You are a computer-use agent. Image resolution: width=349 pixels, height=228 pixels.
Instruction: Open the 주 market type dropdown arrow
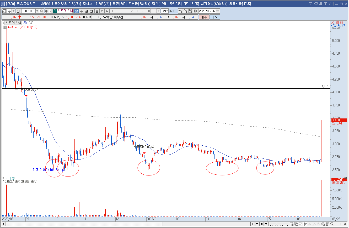click(14, 11)
